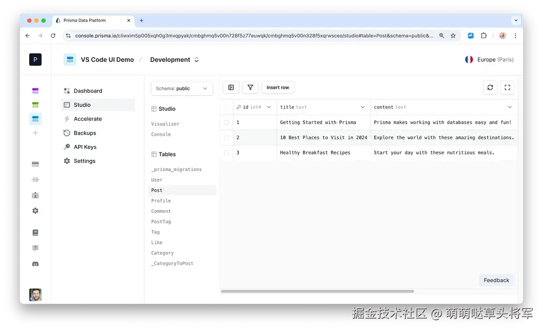This screenshot has height=330, width=543.
Task: Open Backups from the navigation menu
Action: point(83,133)
